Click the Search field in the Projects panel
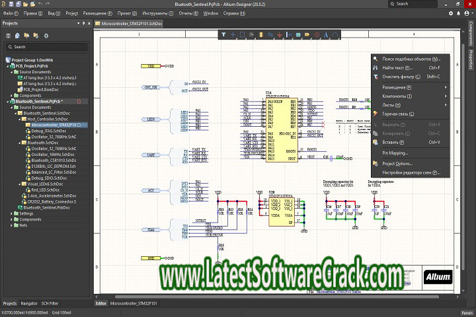476x317 pixels. [x=46, y=47]
